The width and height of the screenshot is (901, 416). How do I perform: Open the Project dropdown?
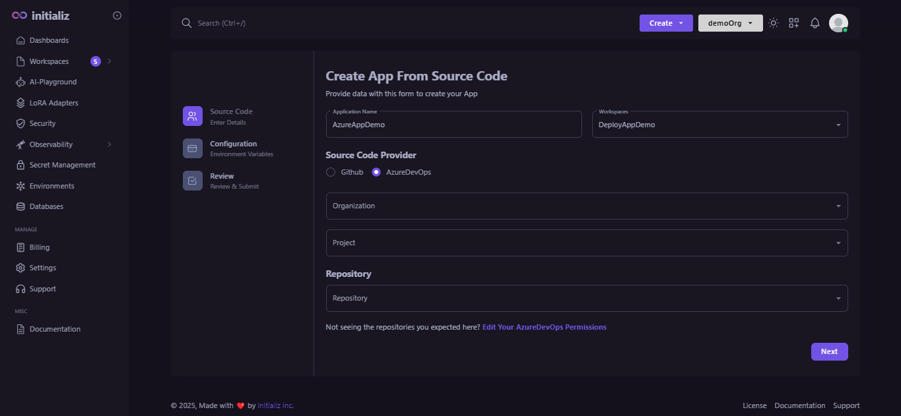(587, 243)
